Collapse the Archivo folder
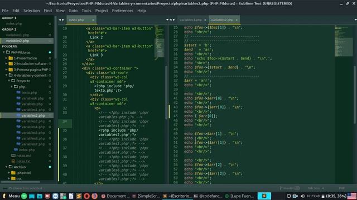Image resolution: width=357 pixels, height=200 pixels. (6, 167)
